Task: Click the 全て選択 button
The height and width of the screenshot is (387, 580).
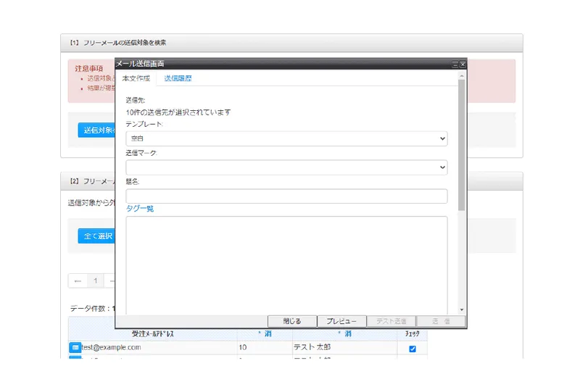Action: tap(97, 236)
